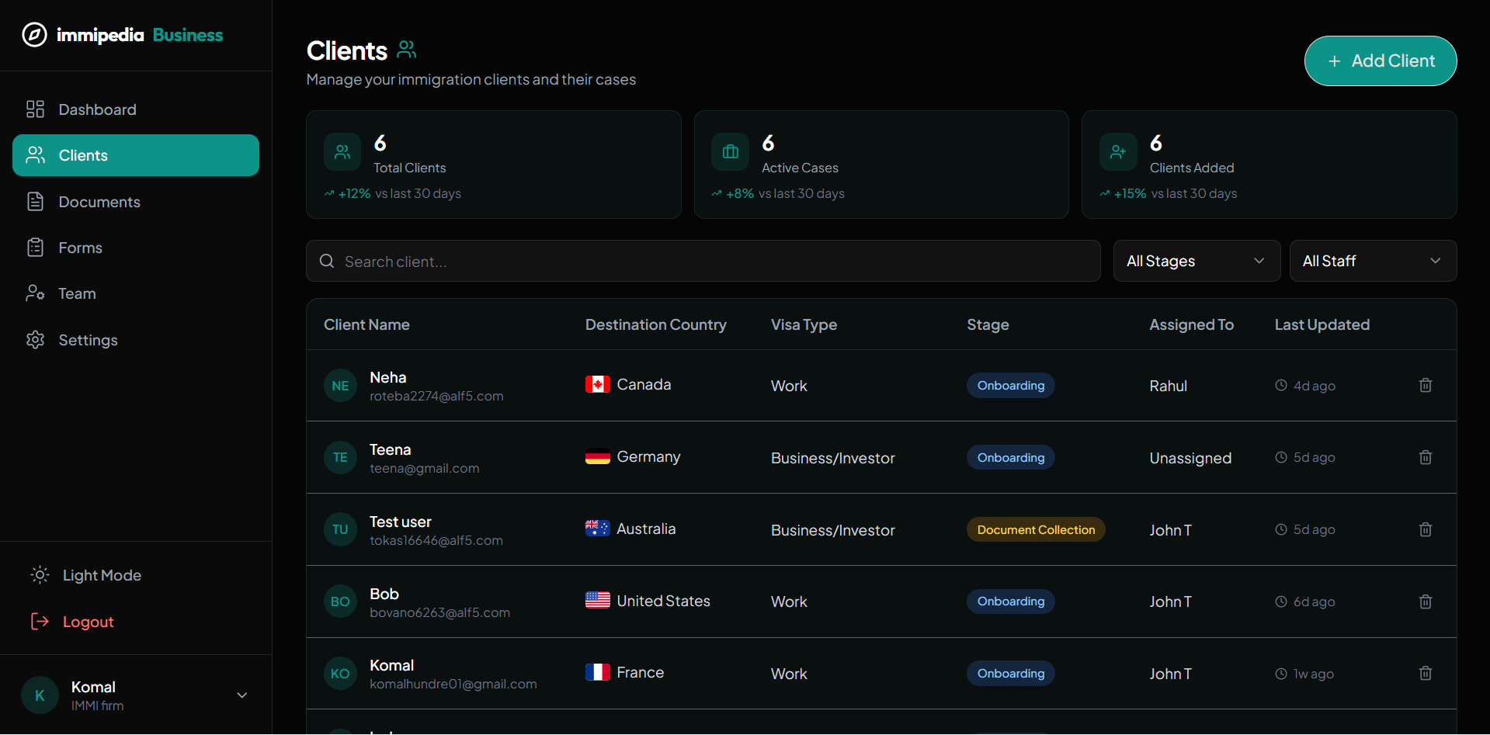
Task: Click Germany in the Teena row
Action: 648,456
